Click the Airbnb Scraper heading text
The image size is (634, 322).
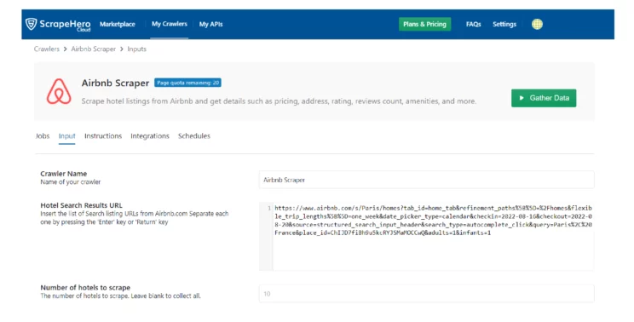point(115,83)
